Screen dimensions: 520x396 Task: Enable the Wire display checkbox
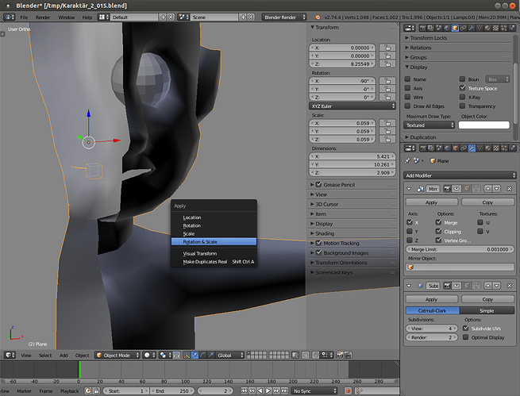pyautogui.click(x=407, y=97)
